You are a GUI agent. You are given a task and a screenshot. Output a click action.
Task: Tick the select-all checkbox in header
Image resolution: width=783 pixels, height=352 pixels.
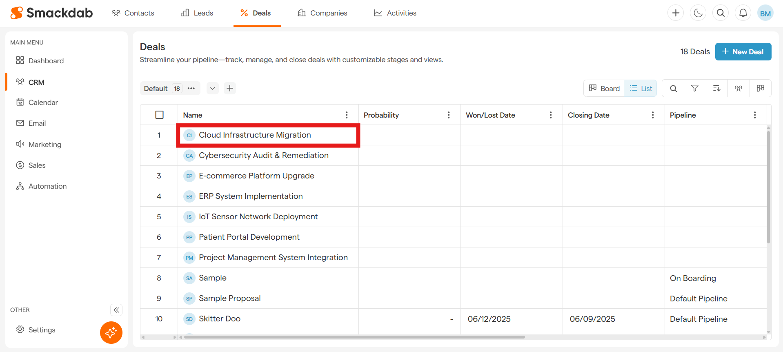pos(159,115)
